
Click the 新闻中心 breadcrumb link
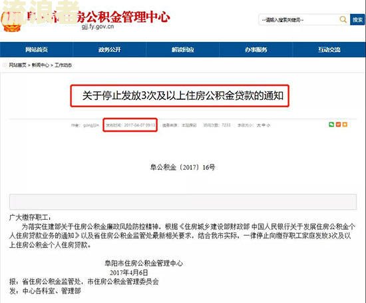click(x=41, y=65)
